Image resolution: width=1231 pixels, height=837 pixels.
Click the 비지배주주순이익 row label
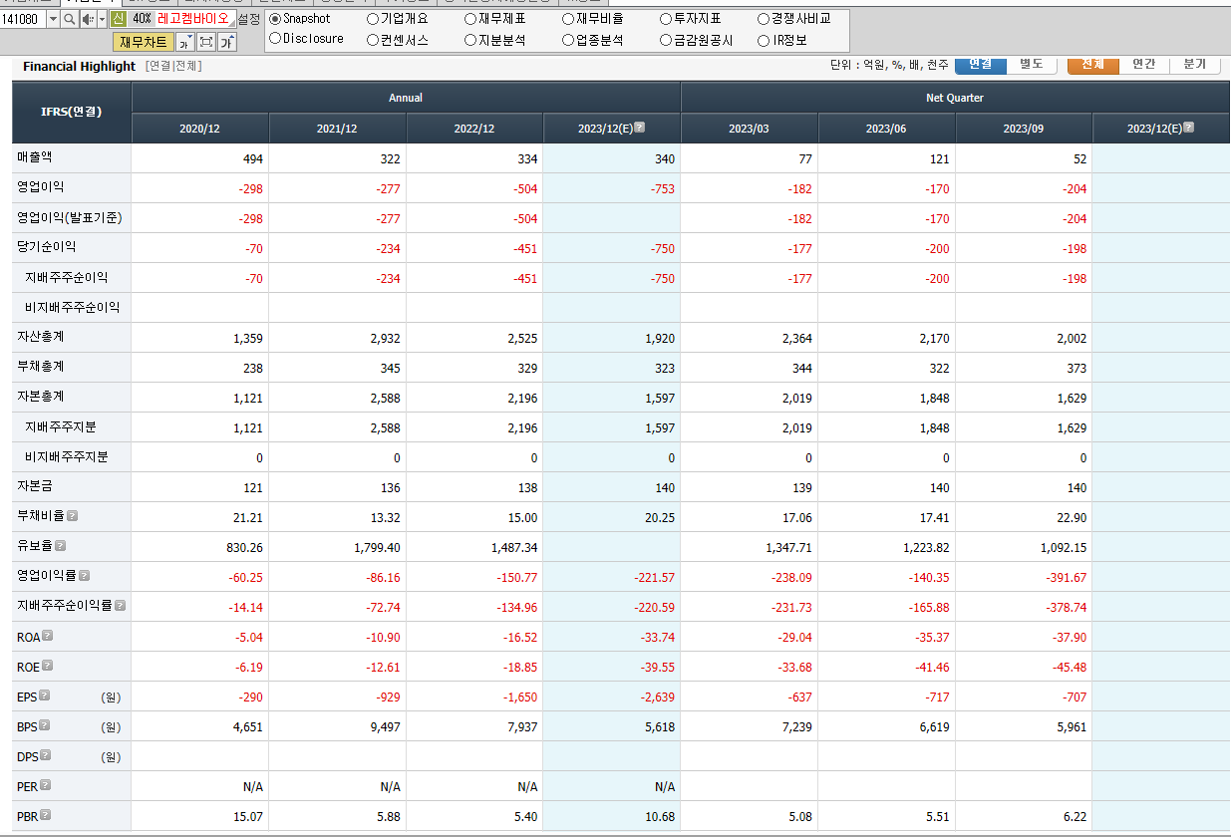[x=73, y=307]
